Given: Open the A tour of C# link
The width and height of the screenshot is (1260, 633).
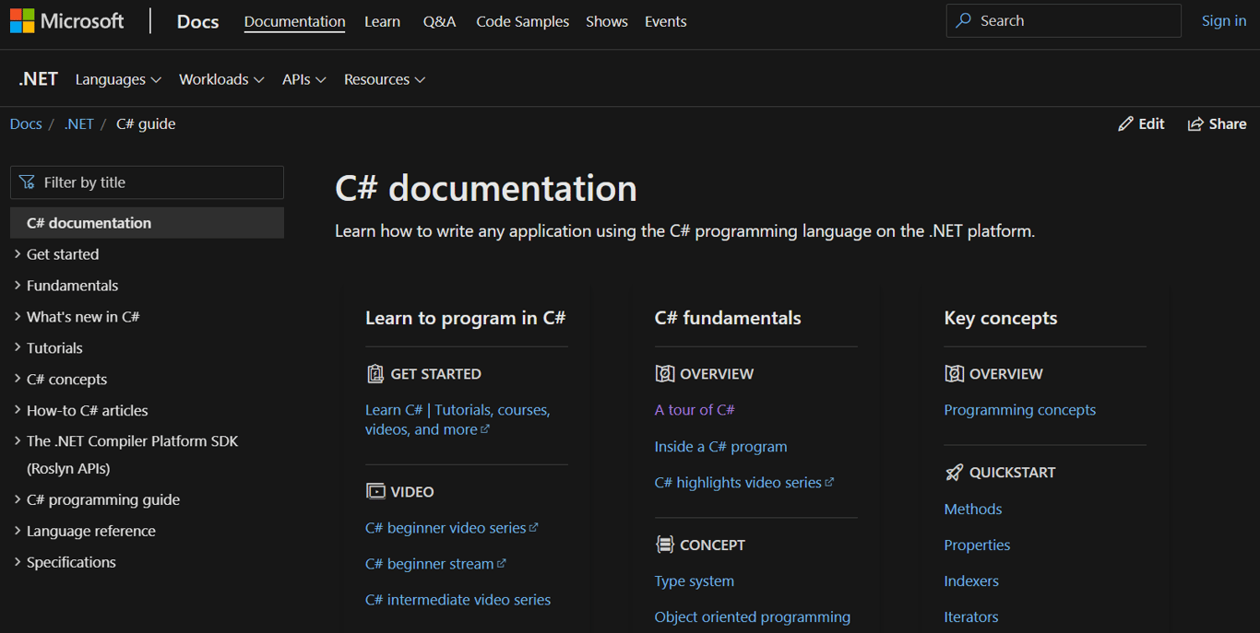Looking at the screenshot, I should [x=695, y=409].
